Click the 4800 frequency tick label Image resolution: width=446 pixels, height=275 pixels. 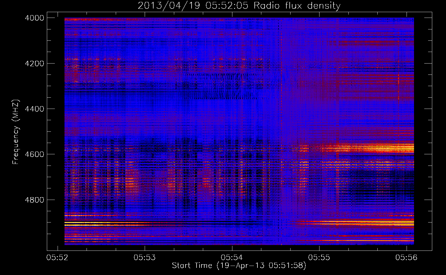34,200
